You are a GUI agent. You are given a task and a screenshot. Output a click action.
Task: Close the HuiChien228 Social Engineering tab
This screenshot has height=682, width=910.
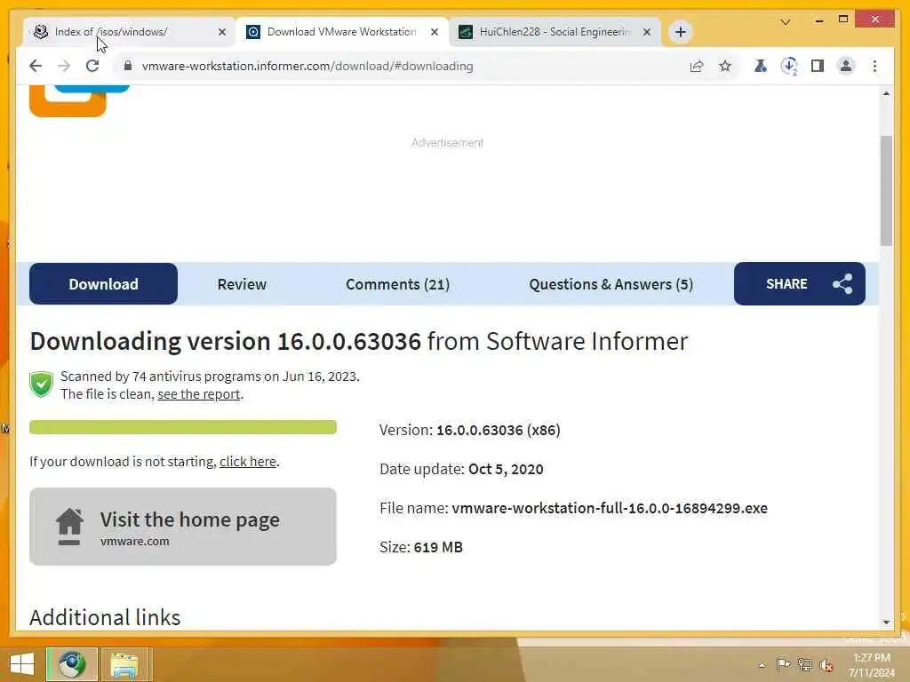tap(647, 32)
